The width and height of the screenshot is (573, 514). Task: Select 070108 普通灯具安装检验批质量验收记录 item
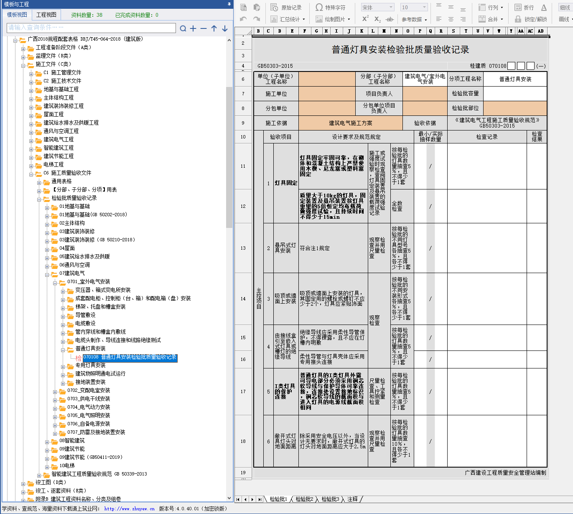click(130, 357)
